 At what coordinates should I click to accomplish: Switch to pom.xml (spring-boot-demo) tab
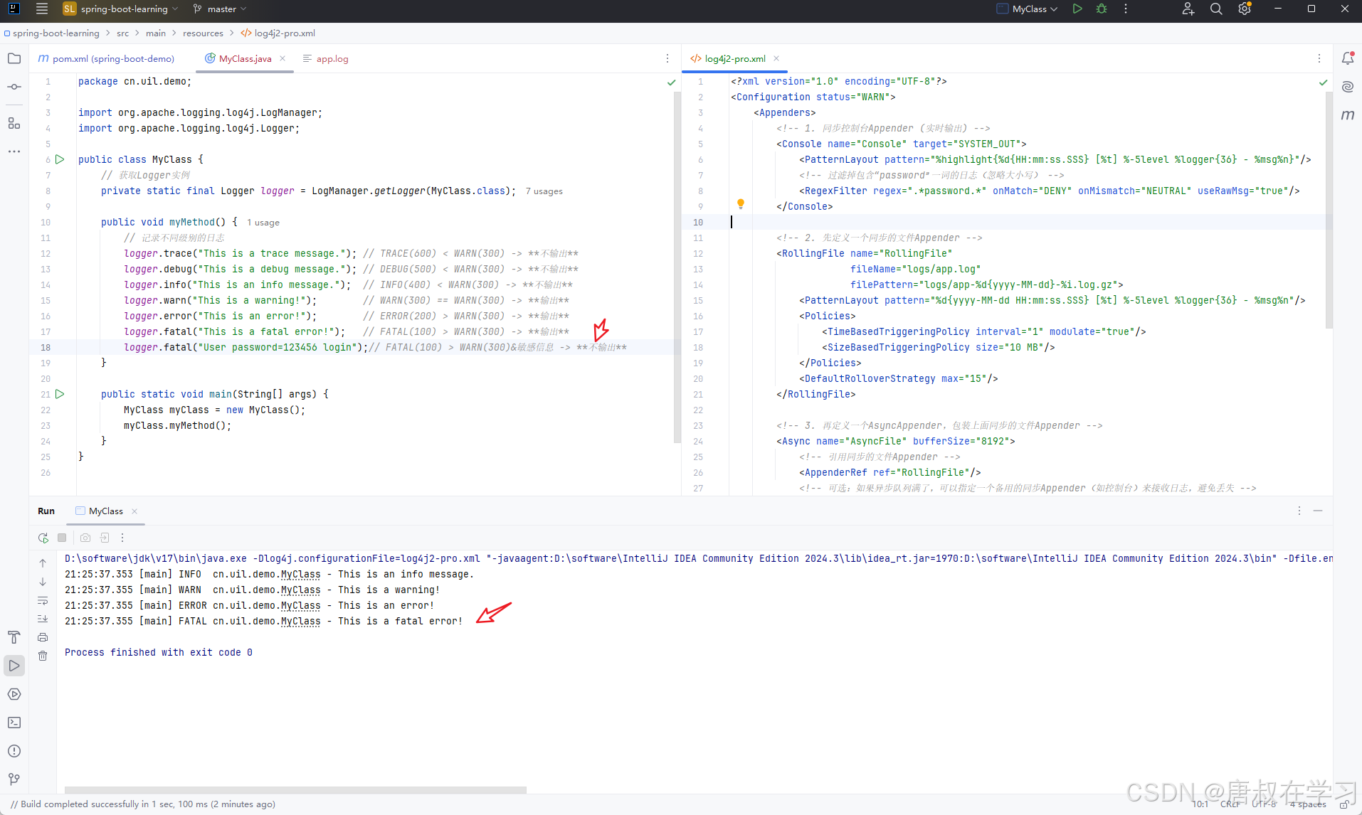(x=106, y=59)
